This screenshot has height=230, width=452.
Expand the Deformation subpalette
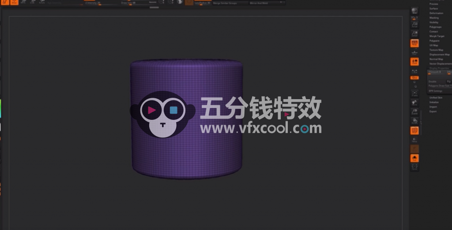tap(437, 13)
